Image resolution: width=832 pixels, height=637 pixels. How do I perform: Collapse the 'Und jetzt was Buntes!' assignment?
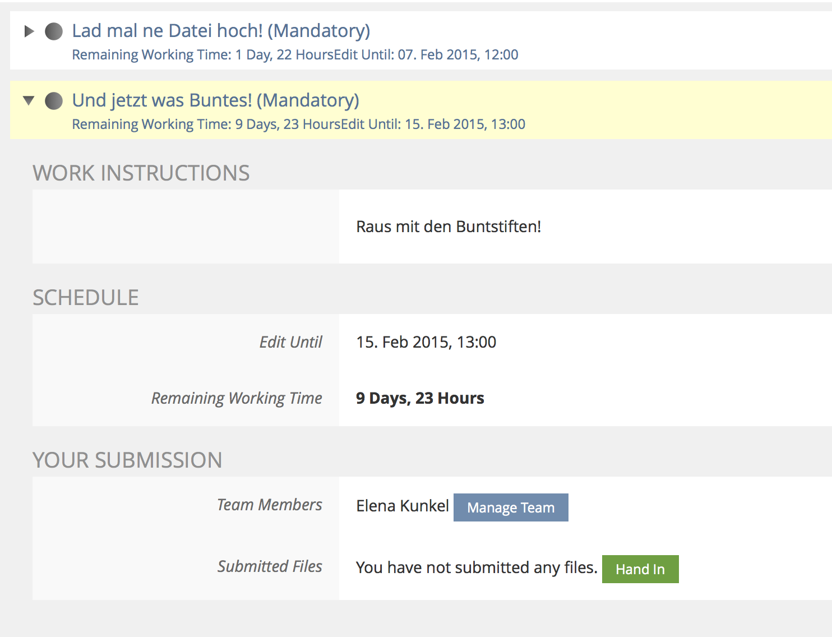[29, 101]
